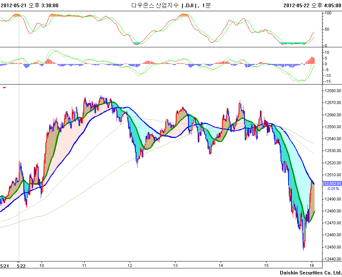Jump to hour 12 on the time axis
Viewport: 342px width, 277px height.
point(130,265)
